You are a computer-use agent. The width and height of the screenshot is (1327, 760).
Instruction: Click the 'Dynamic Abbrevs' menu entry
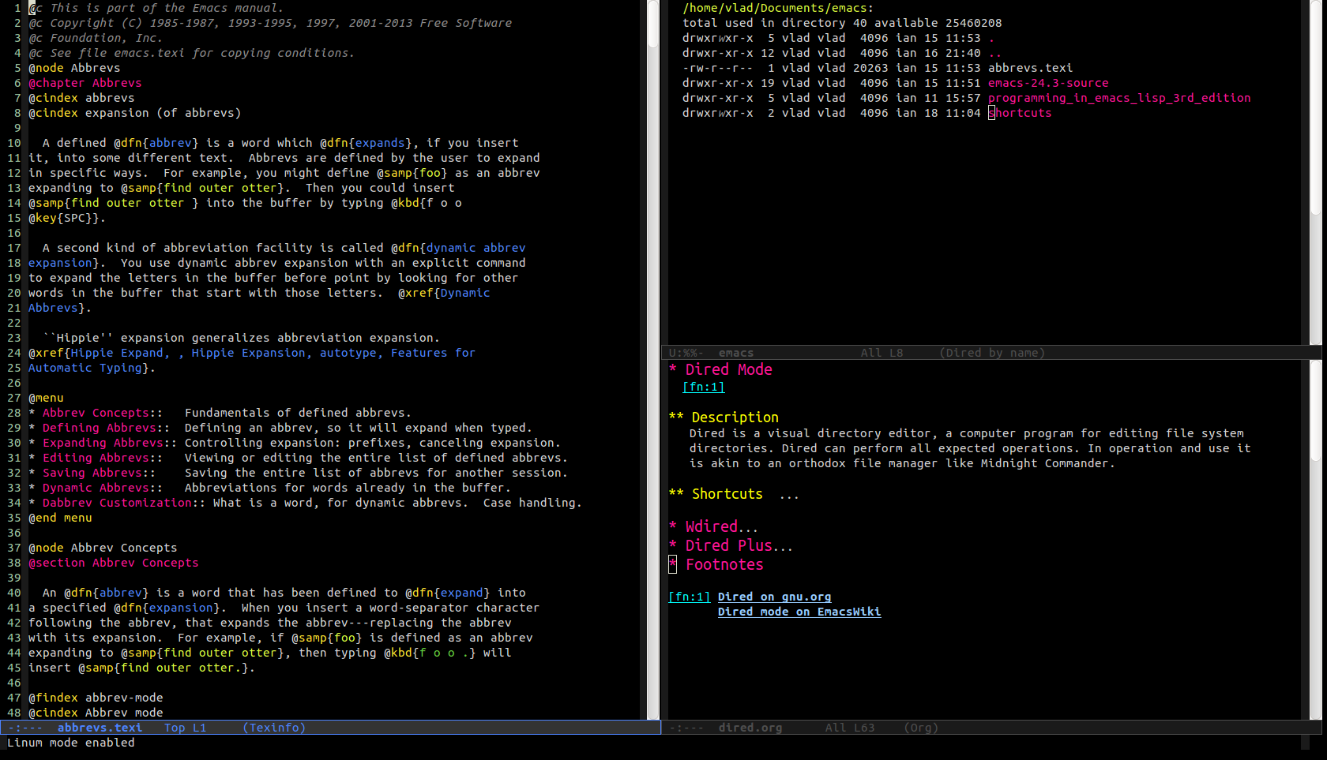[96, 488]
